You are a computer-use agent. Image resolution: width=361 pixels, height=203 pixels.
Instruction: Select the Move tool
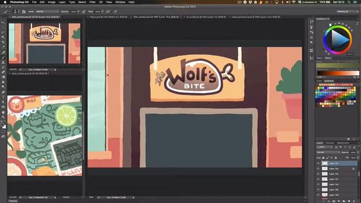[x=3, y=23]
